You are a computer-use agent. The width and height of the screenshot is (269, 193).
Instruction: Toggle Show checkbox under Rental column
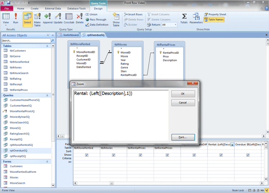221,155
